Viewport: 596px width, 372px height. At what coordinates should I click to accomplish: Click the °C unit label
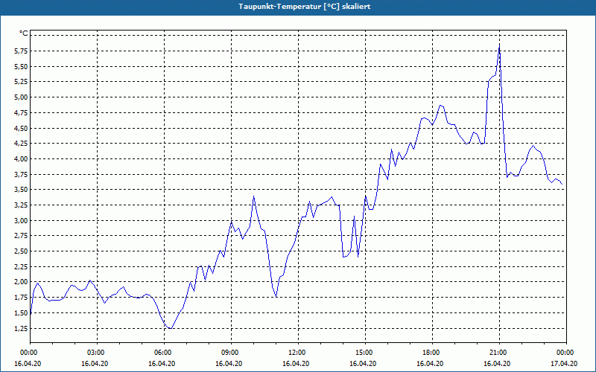[24, 33]
